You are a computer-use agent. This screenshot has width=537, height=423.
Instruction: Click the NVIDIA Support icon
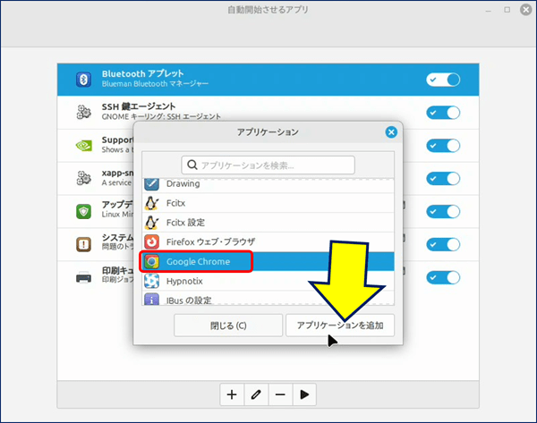(x=83, y=146)
